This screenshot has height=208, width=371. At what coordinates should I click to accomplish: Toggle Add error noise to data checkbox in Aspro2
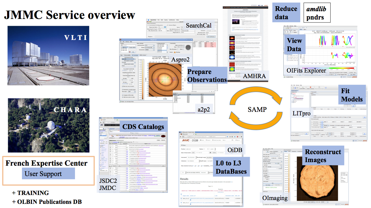[x=122, y=97]
